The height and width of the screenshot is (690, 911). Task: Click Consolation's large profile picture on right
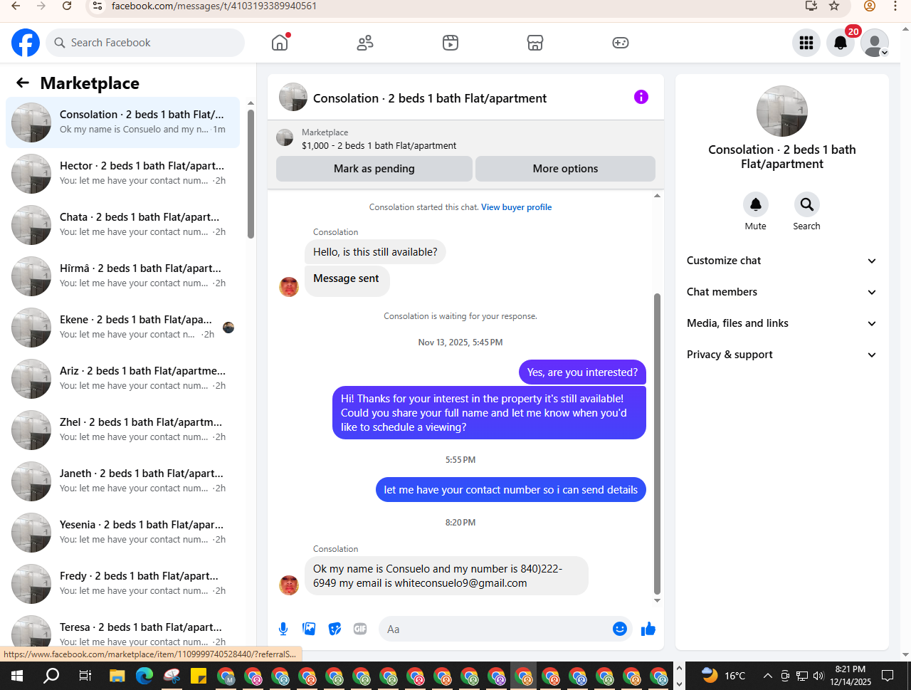point(782,111)
